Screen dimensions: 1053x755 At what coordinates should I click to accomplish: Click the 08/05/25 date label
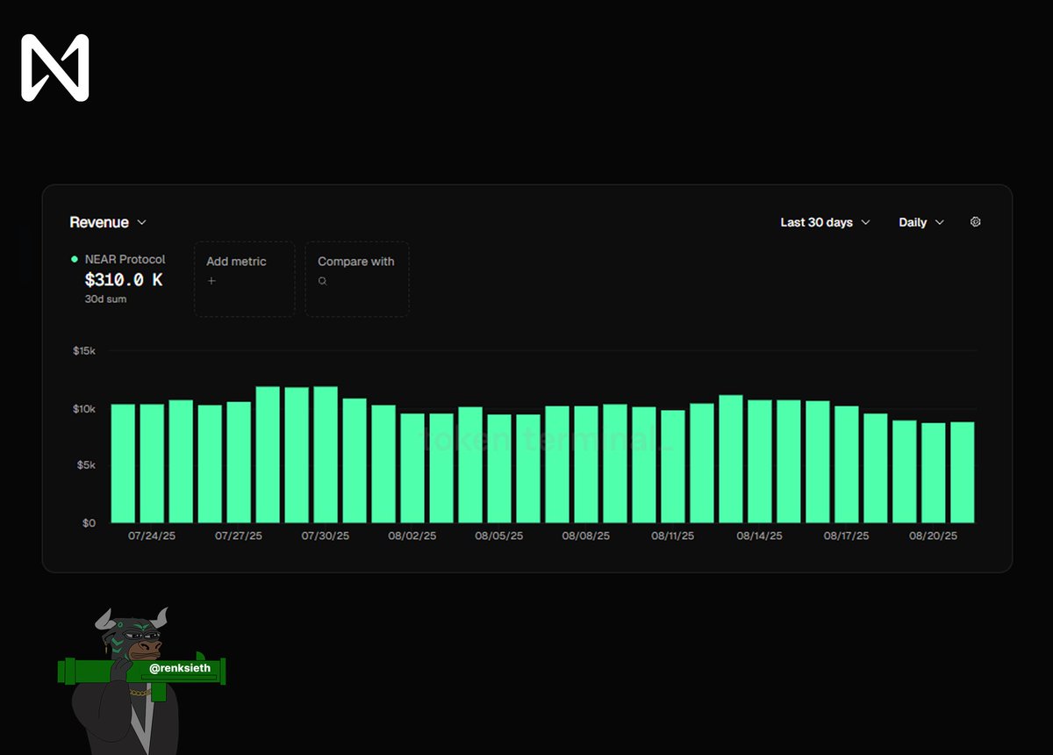pyautogui.click(x=499, y=536)
